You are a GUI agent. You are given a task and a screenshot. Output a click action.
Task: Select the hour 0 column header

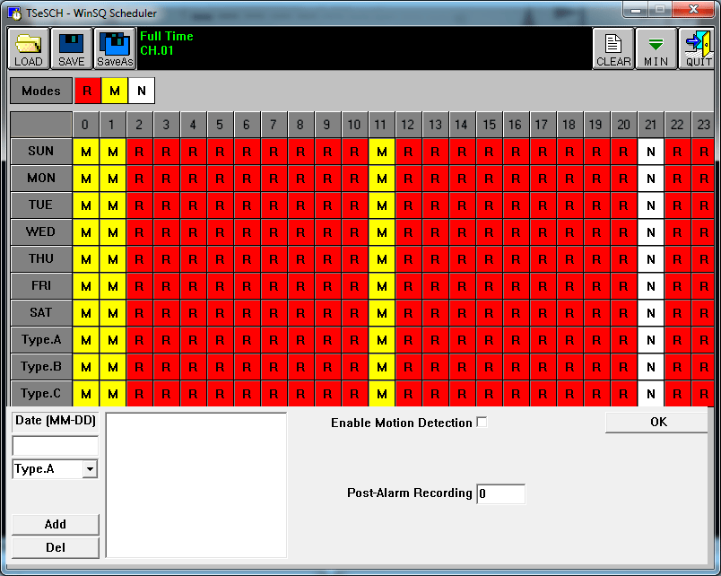pos(85,125)
